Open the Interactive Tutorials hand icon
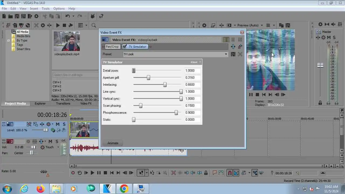This screenshot has height=194, width=345. 93,16
